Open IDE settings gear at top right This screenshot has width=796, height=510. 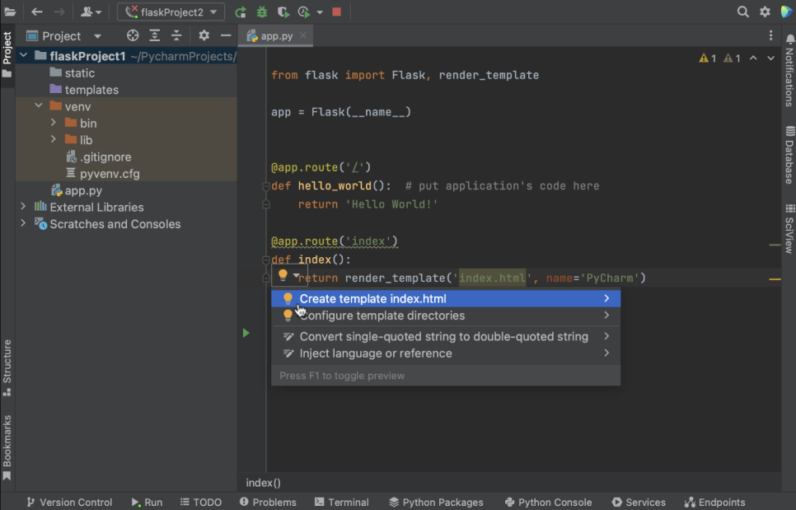(765, 12)
